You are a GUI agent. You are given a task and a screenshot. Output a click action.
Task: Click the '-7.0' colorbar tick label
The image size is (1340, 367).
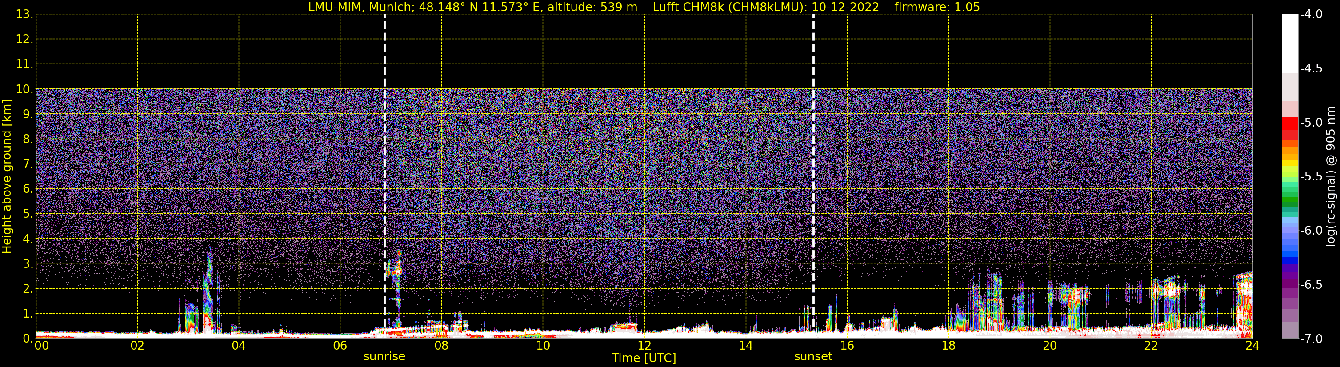(x=1311, y=339)
